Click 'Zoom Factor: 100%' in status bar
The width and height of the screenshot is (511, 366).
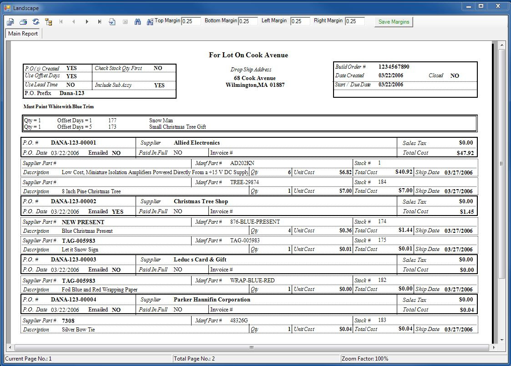tap(365, 359)
